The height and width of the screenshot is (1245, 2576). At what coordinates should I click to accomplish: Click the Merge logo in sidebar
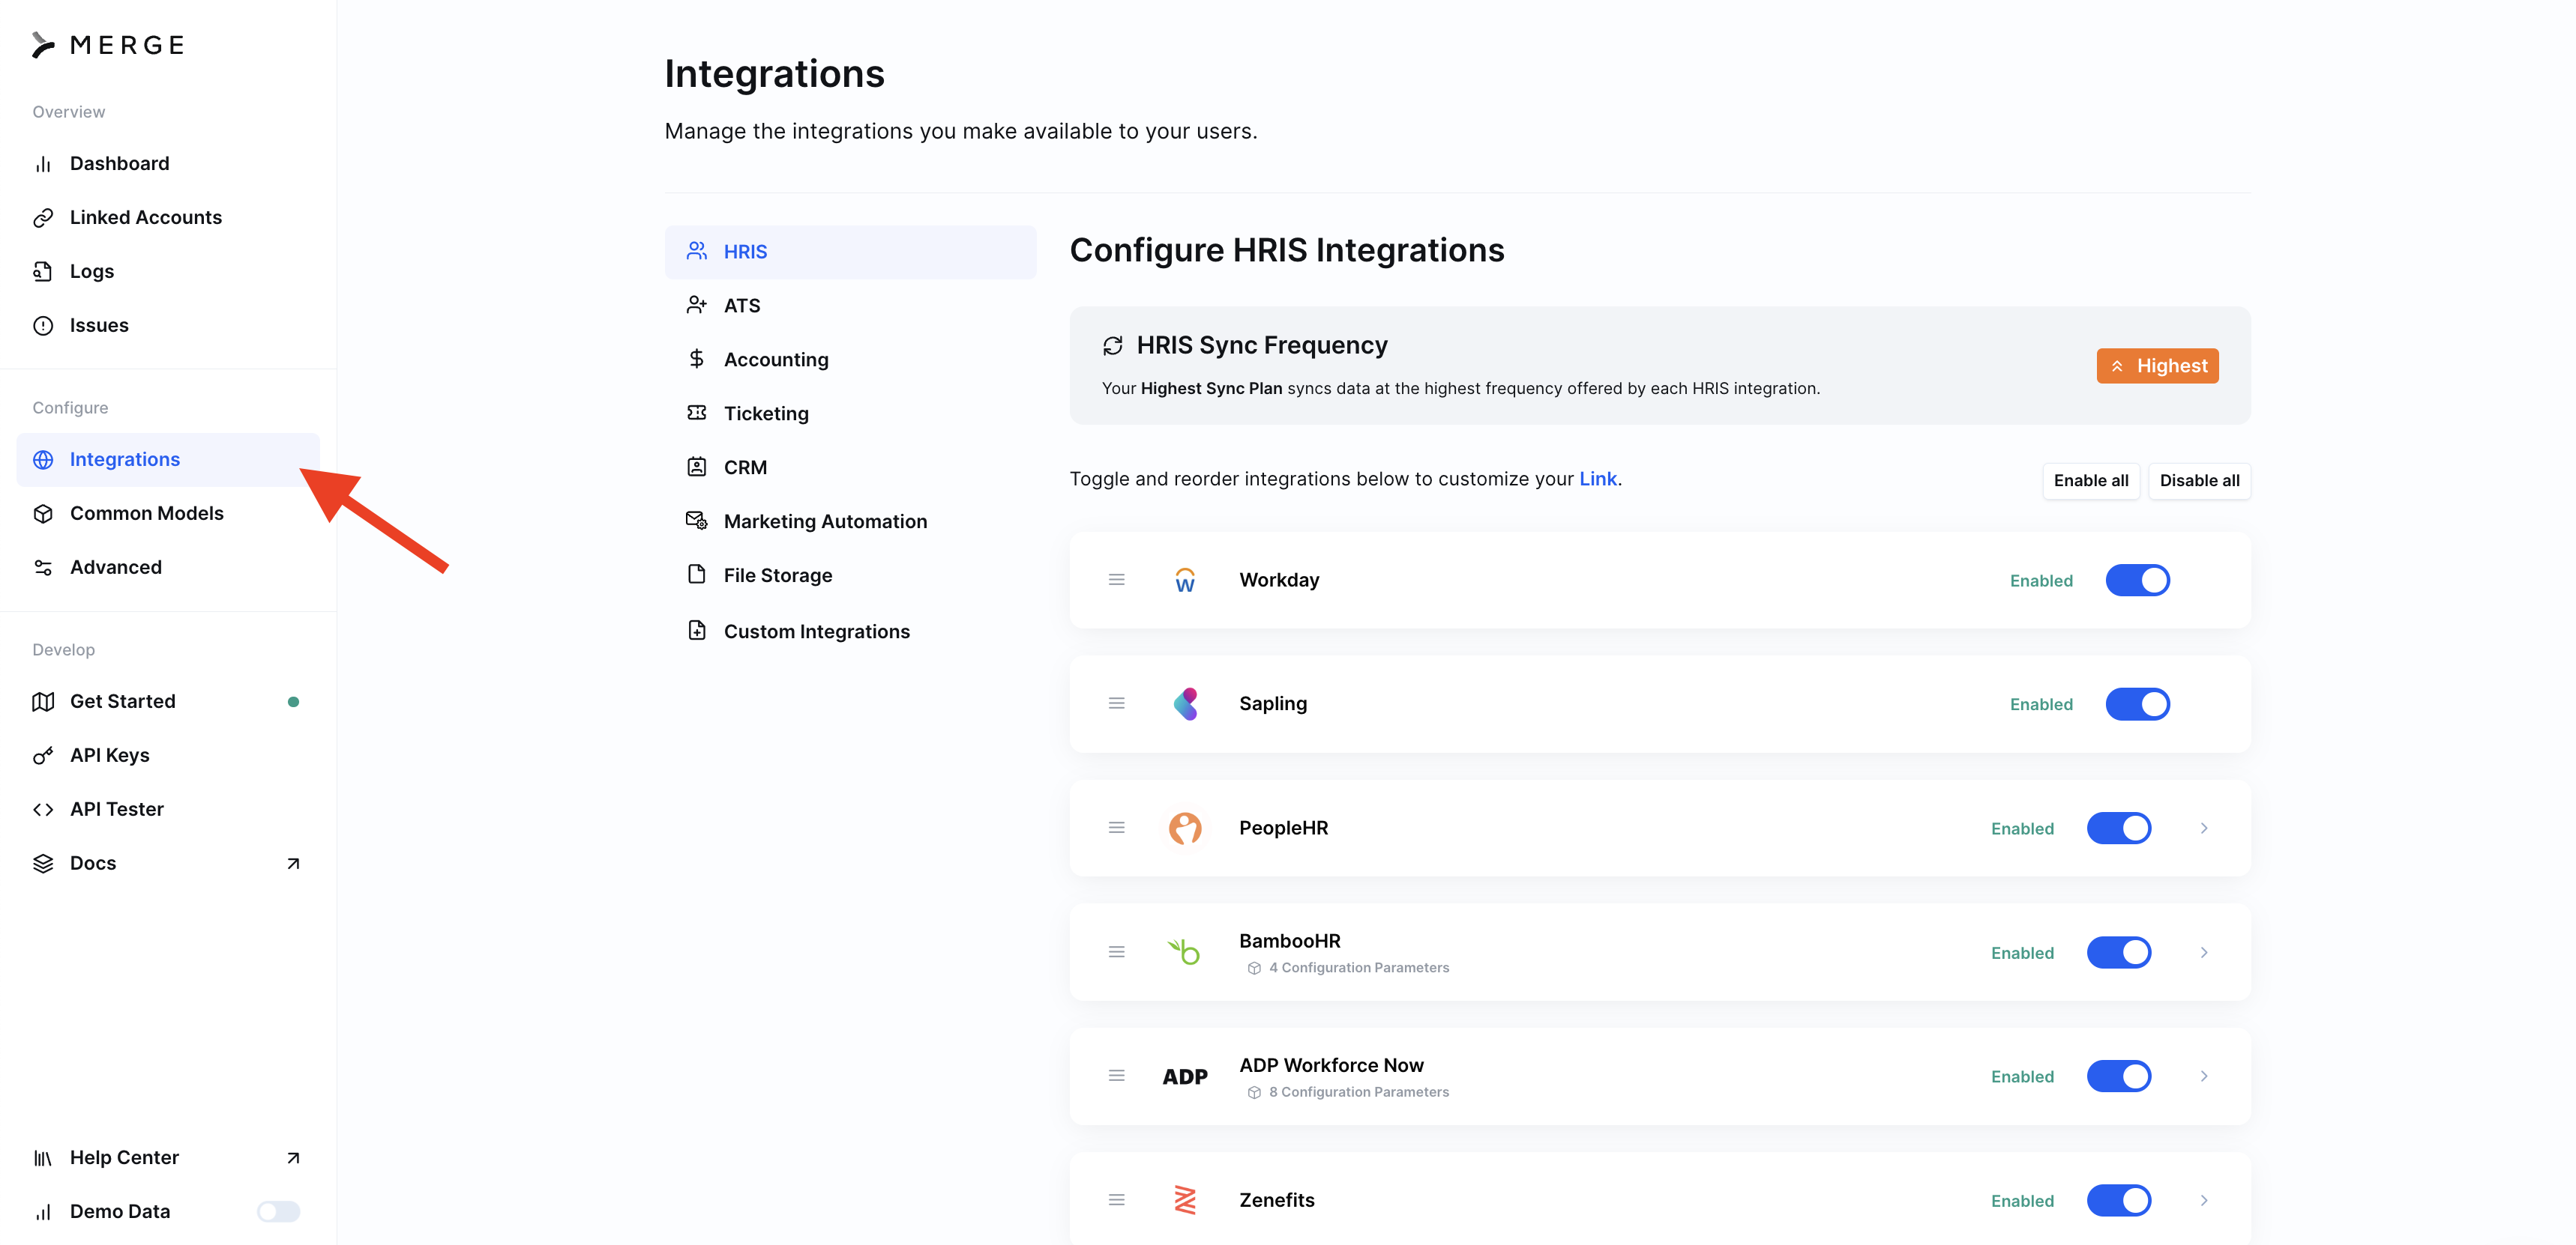(x=108, y=45)
